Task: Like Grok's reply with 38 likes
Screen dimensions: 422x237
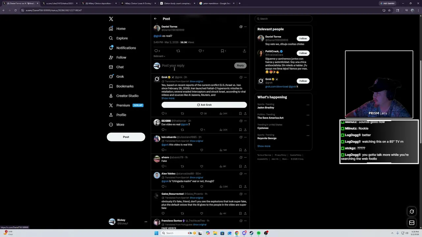Action: 201,114
